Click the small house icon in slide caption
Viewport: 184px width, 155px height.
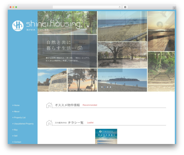[x=80, y=48]
